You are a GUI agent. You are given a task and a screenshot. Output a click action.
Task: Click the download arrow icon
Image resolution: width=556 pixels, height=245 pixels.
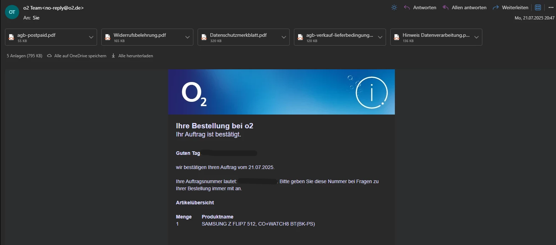[x=113, y=56]
